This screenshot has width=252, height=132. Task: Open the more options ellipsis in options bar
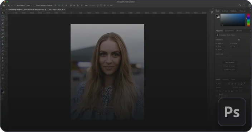pos(86,5)
